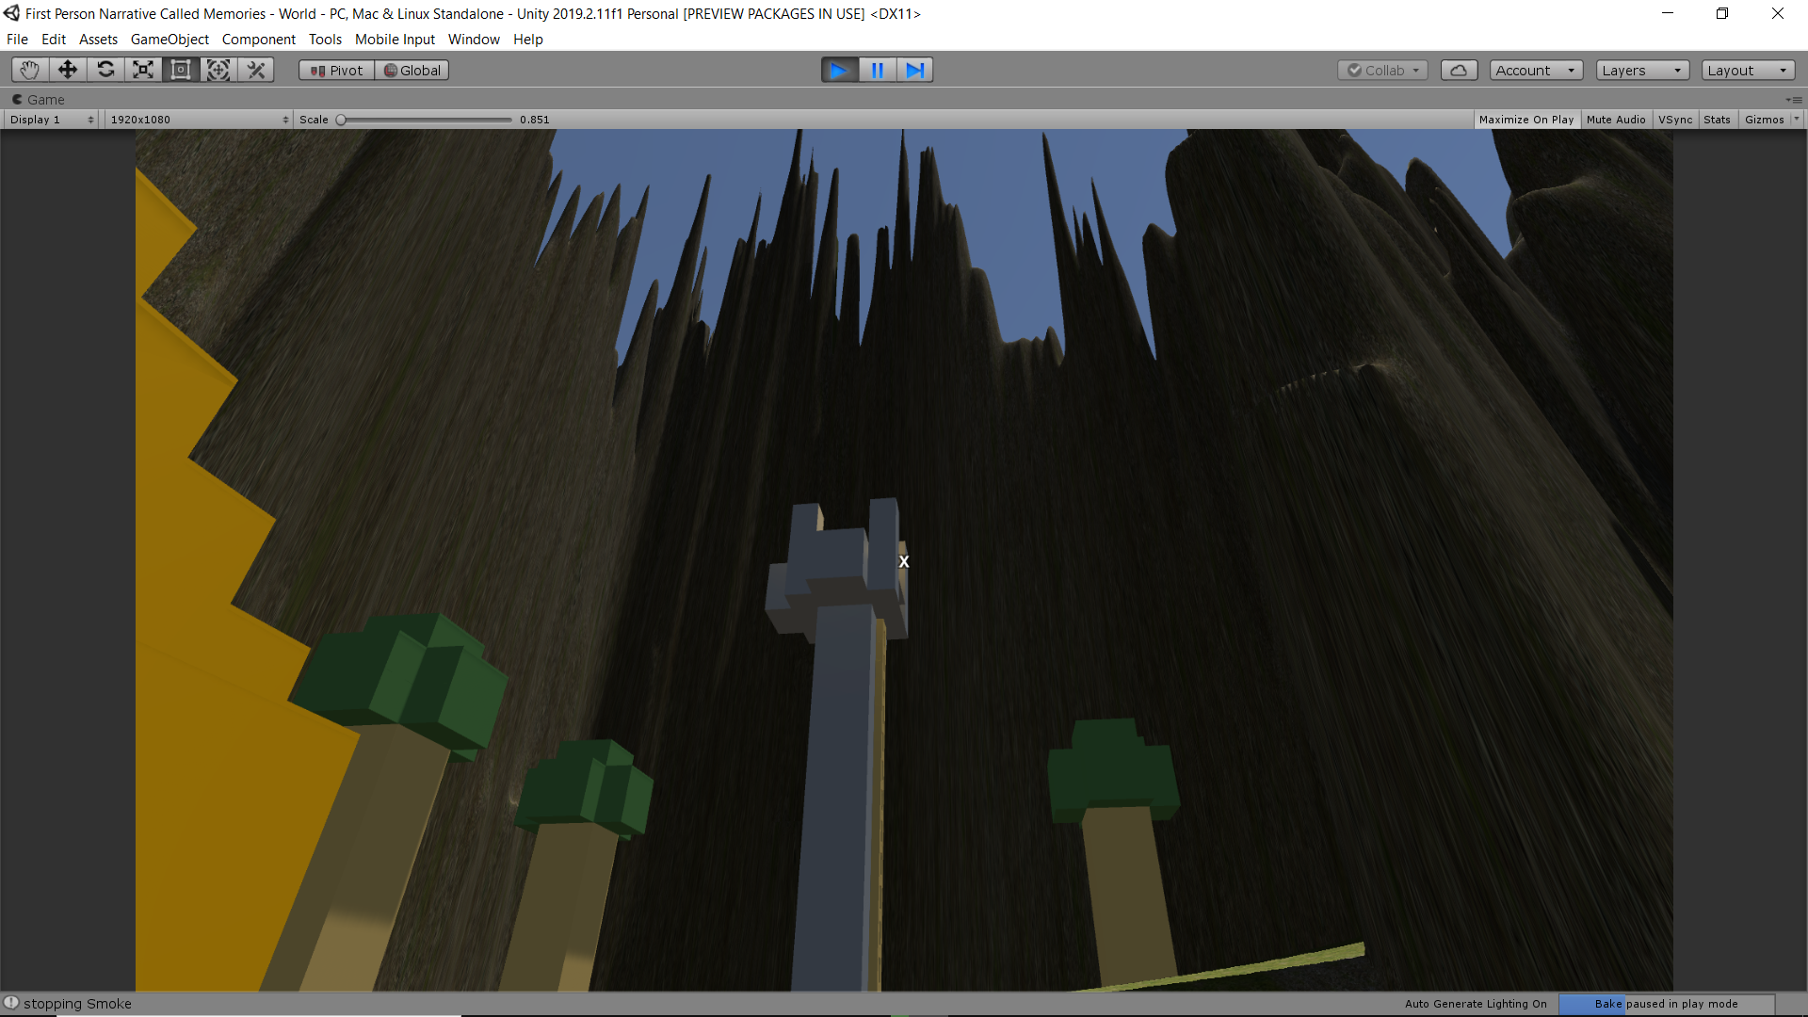Open the Layout dropdown

point(1748,71)
